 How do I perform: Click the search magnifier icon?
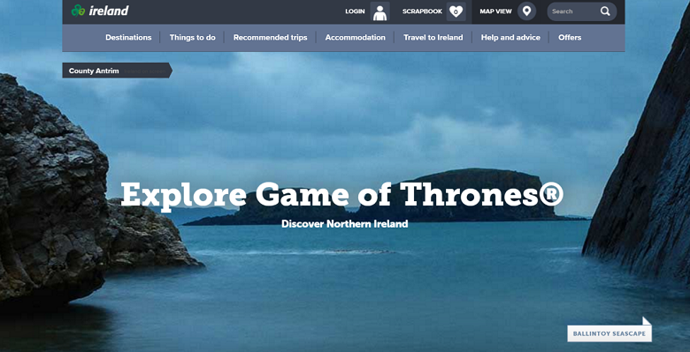605,11
